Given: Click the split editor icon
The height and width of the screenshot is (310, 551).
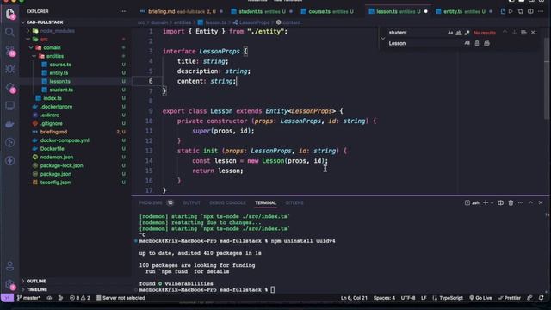Looking at the screenshot, I should pos(530,11).
